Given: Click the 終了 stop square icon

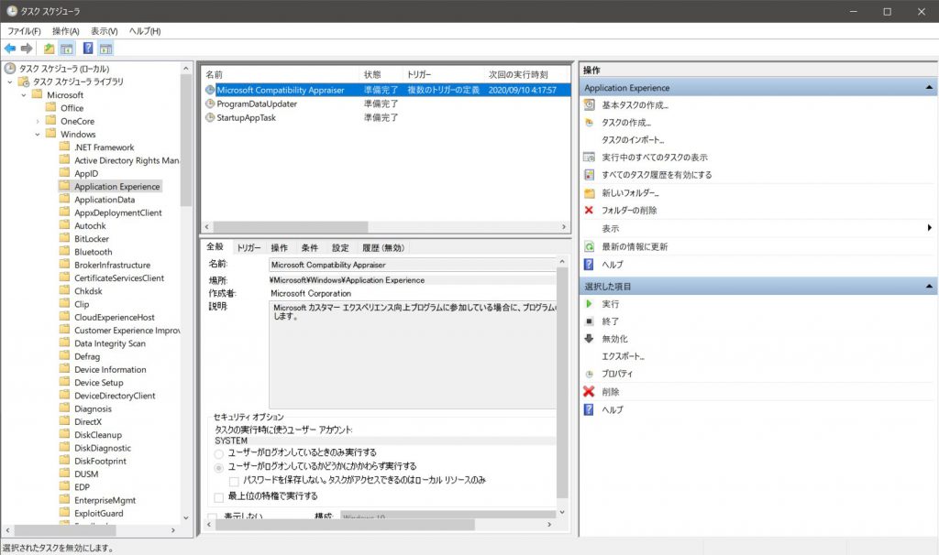Looking at the screenshot, I should tap(590, 321).
